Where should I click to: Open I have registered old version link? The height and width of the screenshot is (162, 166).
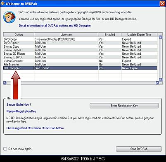pos(35,128)
